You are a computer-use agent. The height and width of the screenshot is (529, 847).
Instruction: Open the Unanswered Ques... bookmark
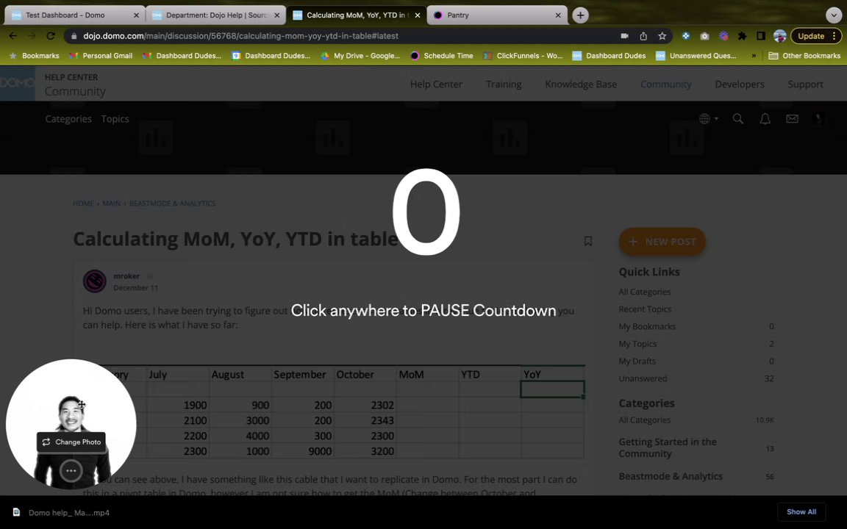tap(696, 56)
